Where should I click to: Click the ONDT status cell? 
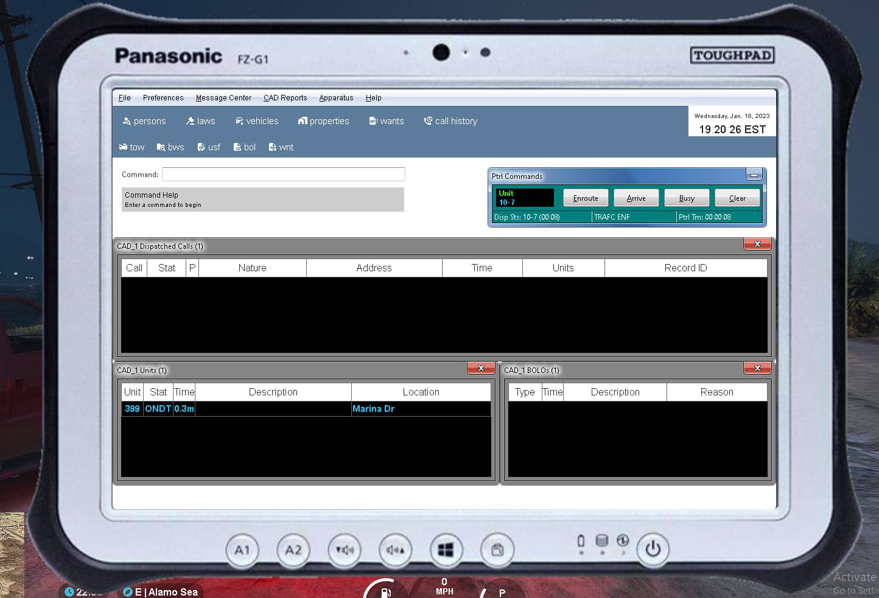point(158,409)
